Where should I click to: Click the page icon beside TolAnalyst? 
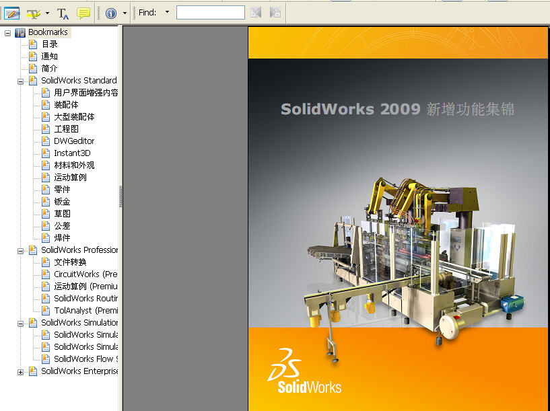pyautogui.click(x=46, y=310)
